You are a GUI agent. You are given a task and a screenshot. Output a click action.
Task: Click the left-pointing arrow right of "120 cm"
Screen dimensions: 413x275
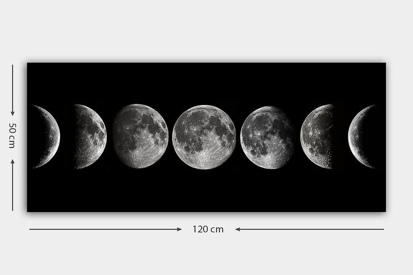(310, 229)
